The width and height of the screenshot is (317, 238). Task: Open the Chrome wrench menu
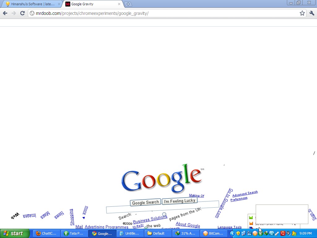click(x=311, y=13)
